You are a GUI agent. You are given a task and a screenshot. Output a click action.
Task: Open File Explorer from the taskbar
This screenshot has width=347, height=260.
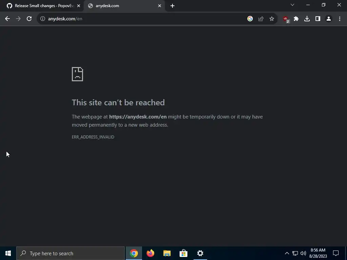(x=167, y=253)
